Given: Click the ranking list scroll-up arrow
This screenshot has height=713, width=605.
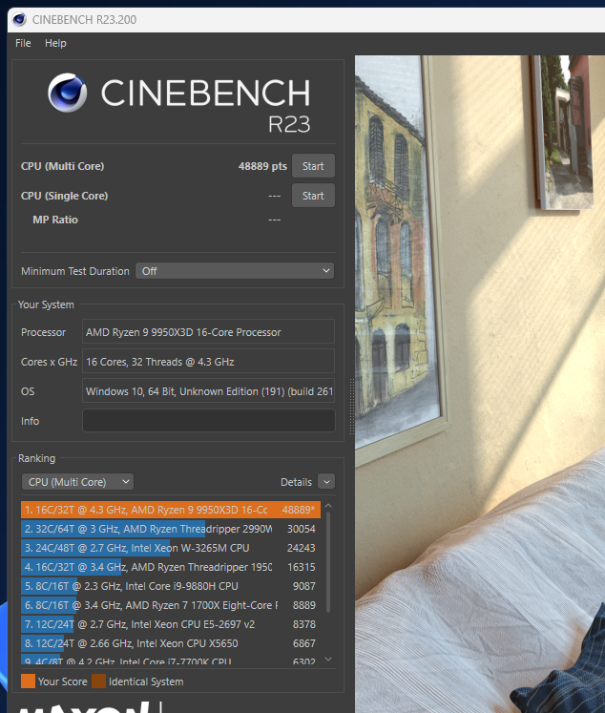Looking at the screenshot, I should tap(328, 506).
